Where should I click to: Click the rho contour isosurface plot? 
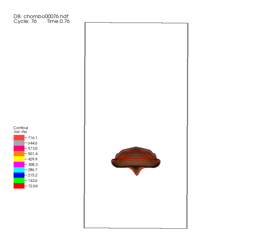pos(136,161)
